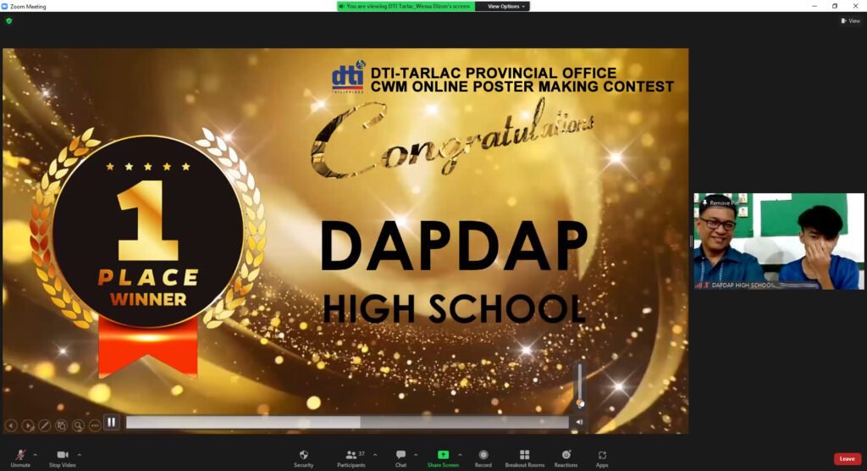Open the Reactions menu
Viewport: 867px width, 471px height.
click(566, 458)
